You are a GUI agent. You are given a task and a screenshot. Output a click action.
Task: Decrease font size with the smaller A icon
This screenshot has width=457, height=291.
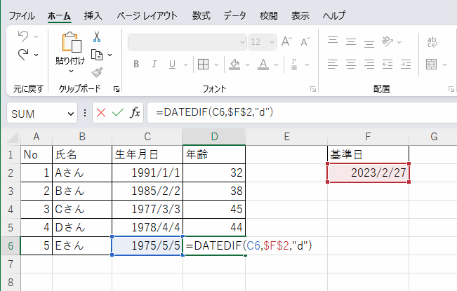click(305, 42)
